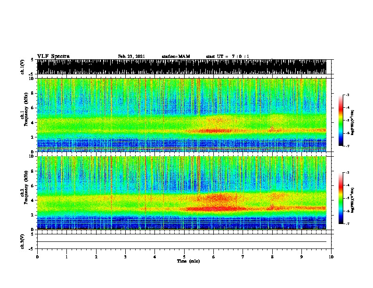Click the ch.2 spectrogram colorbar

click(341, 198)
